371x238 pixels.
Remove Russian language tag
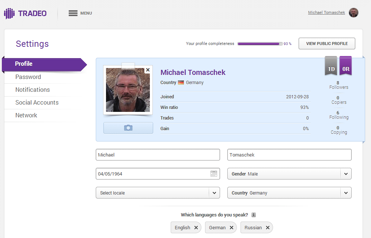coord(268,227)
